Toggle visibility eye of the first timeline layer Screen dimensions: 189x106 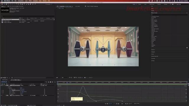tap(1, 85)
